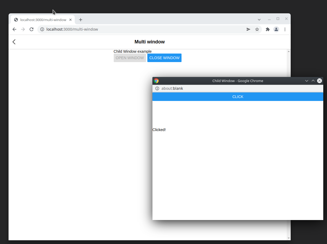
Task: Bookmark this page with the star icon
Action: [x=257, y=29]
